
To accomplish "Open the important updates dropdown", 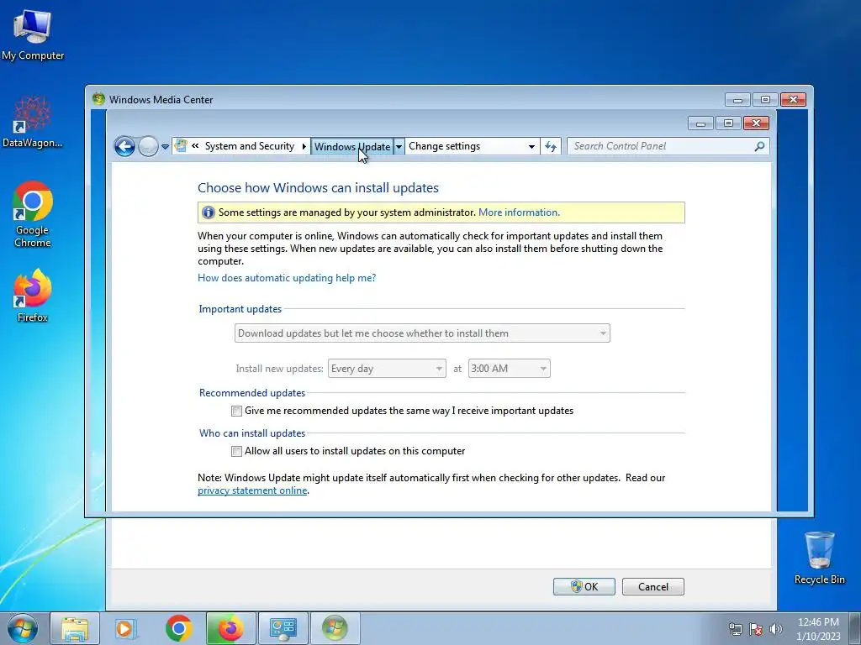I will (422, 333).
